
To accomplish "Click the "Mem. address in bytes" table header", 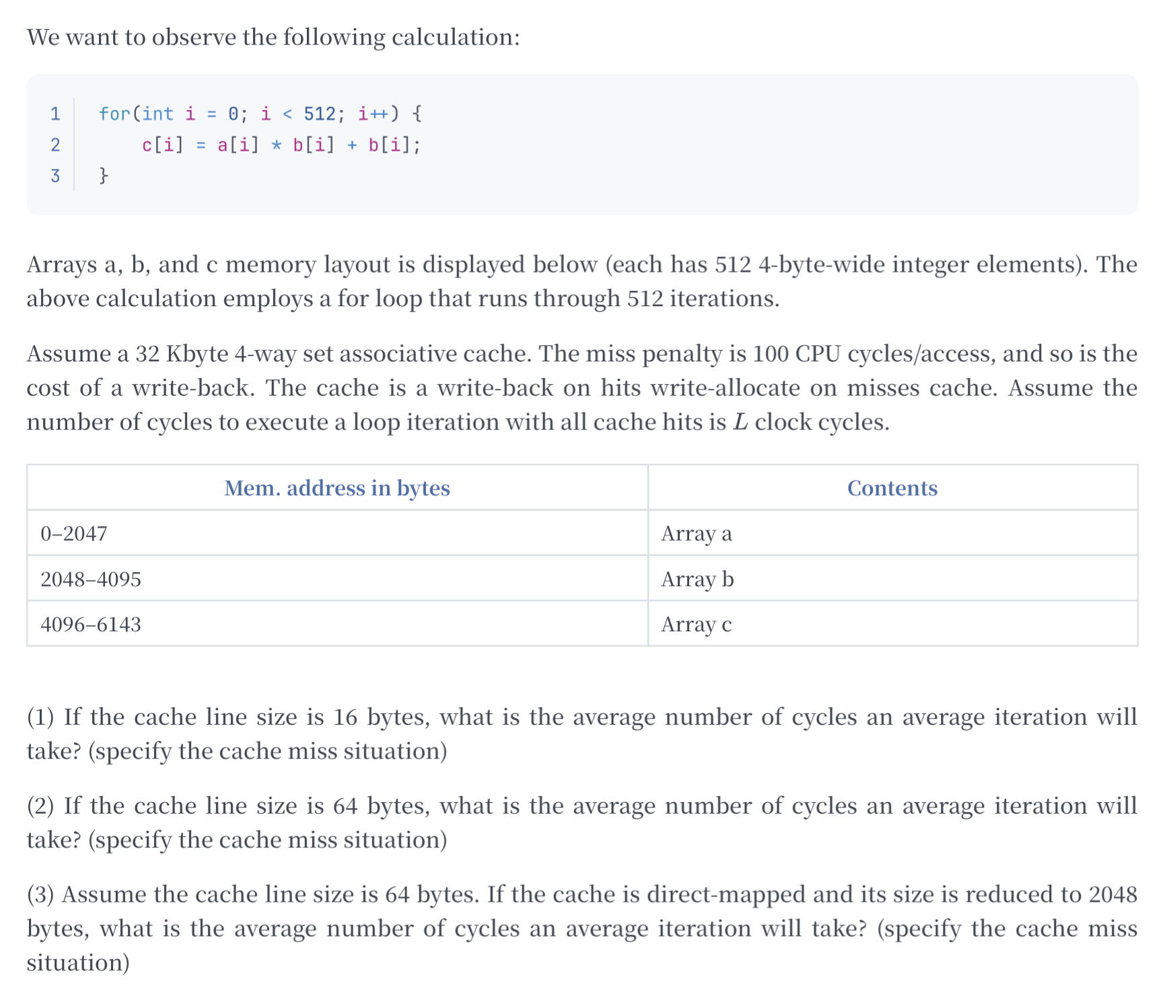I will click(x=336, y=488).
